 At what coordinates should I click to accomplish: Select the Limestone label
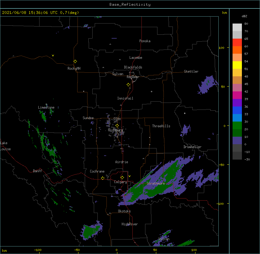pyautogui.click(x=46, y=107)
